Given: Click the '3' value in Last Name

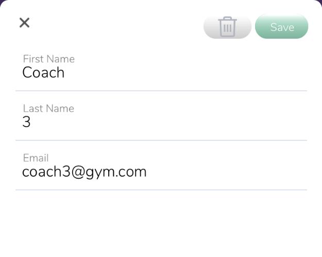Looking at the screenshot, I should coord(26,122).
